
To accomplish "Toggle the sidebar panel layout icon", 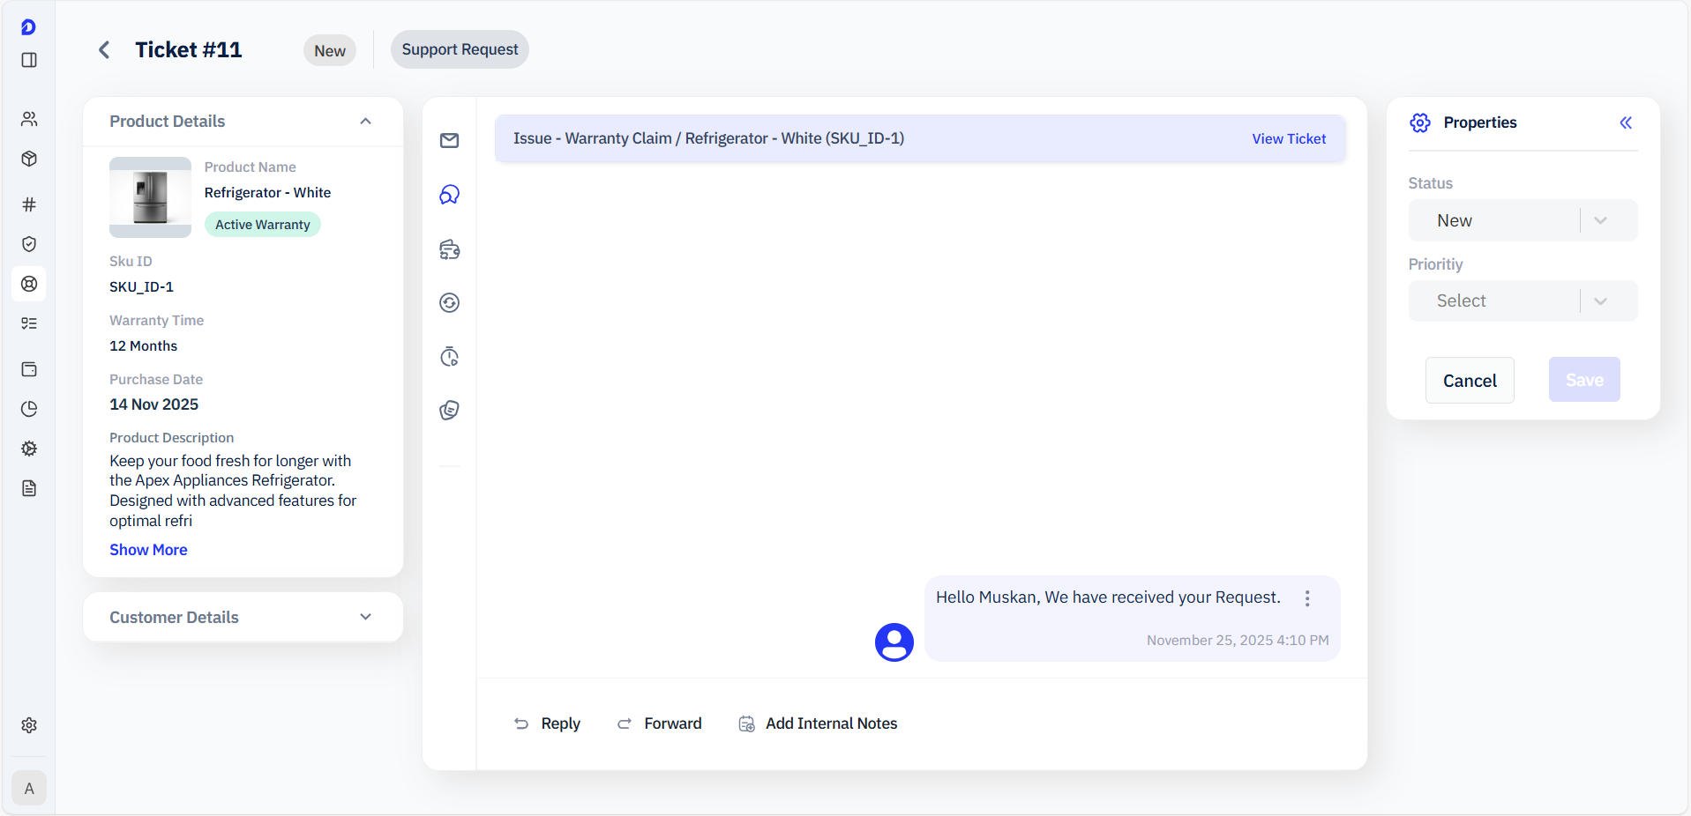I will coord(29,60).
